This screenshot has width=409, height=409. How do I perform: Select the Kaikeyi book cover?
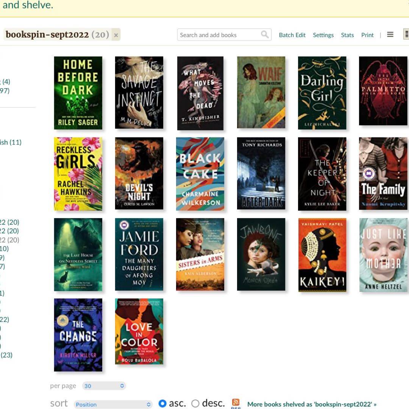(322, 255)
